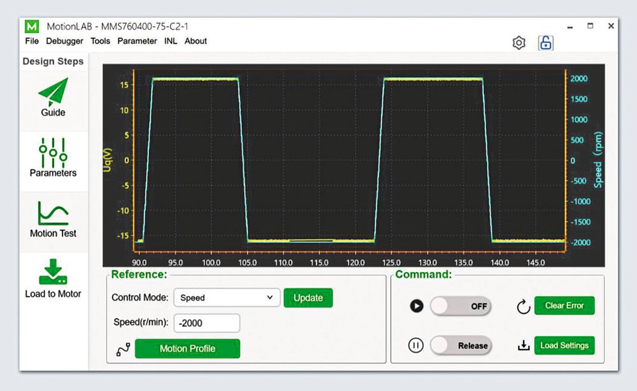637x391 pixels.
Task: Click the circular reset arrow icon
Action: (x=523, y=307)
